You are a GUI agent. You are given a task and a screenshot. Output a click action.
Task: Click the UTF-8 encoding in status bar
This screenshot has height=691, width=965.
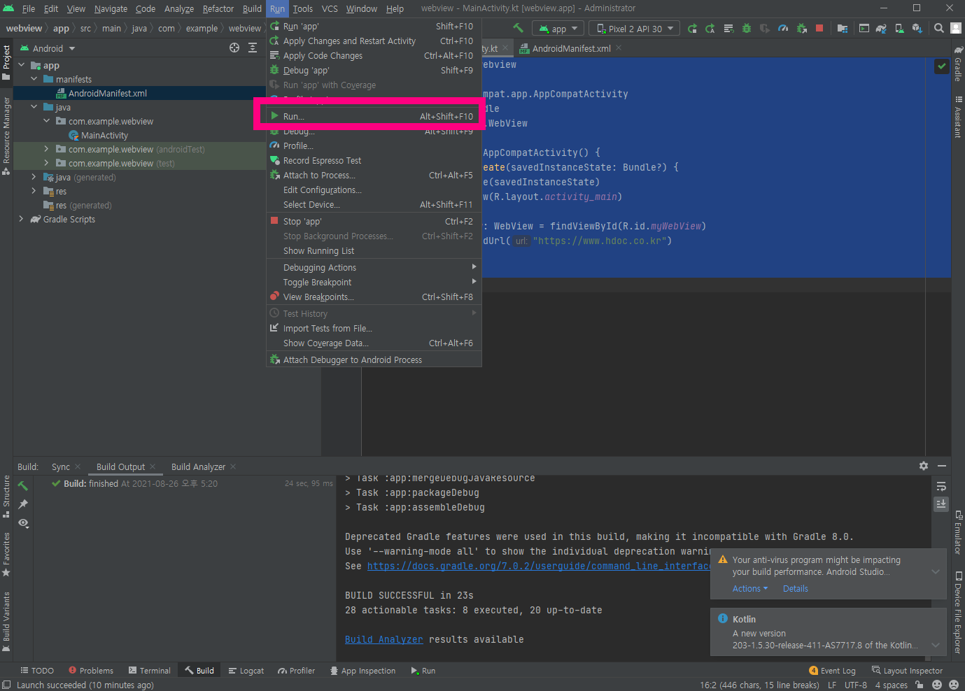pos(855,685)
